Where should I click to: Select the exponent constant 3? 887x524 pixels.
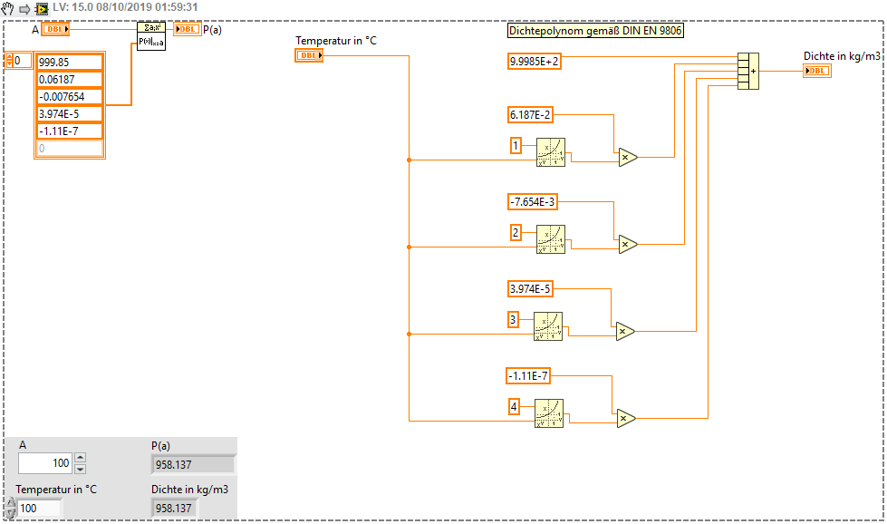(513, 320)
